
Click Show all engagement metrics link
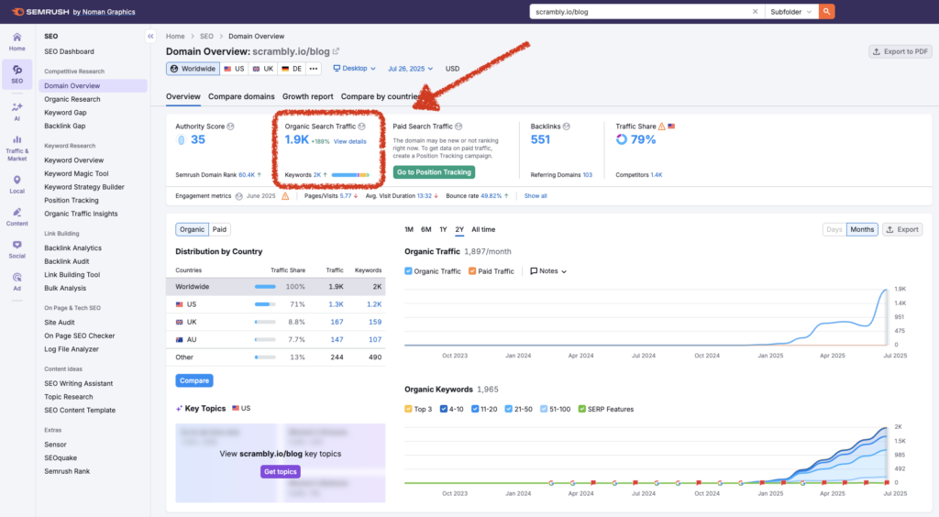(536, 196)
